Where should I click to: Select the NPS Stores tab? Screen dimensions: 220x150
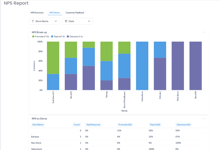[54, 13]
